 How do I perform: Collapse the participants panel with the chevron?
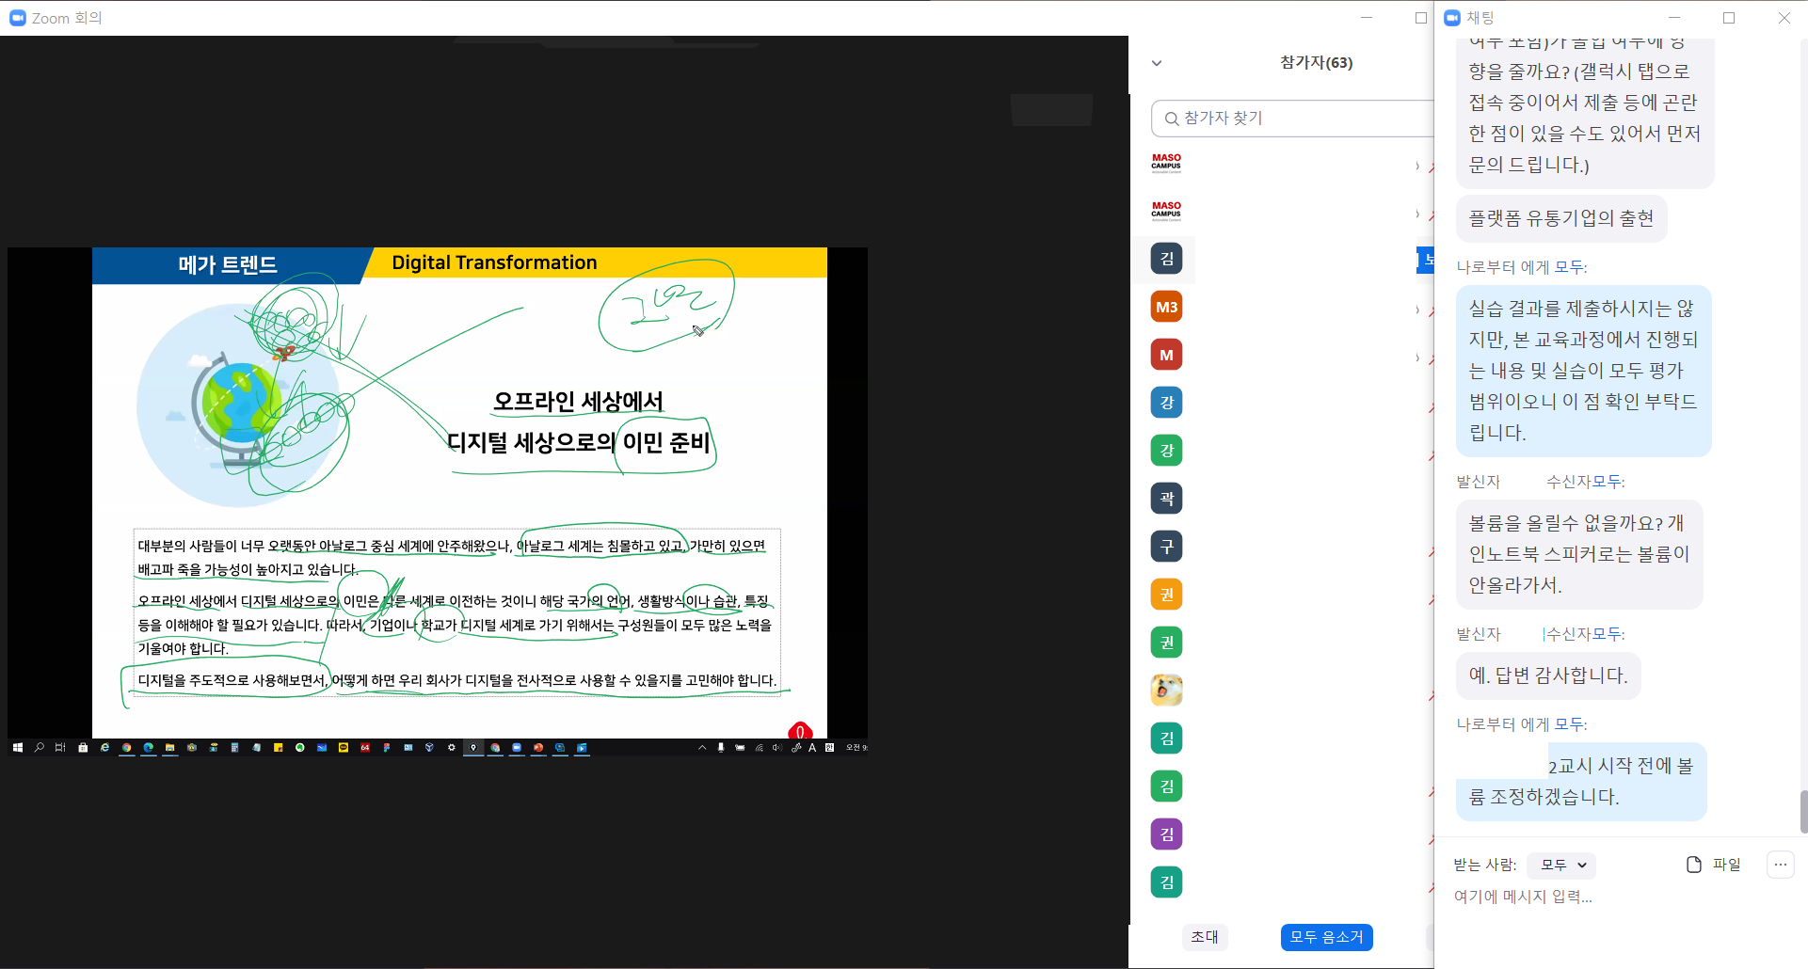pyautogui.click(x=1157, y=63)
